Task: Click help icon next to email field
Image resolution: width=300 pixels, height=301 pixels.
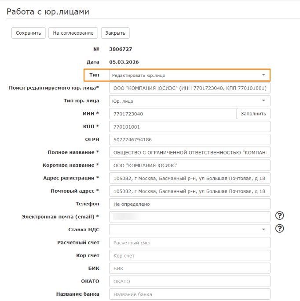Action: [279, 215]
